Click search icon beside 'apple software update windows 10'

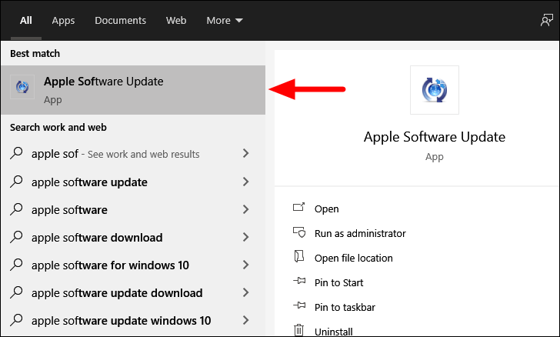16,320
